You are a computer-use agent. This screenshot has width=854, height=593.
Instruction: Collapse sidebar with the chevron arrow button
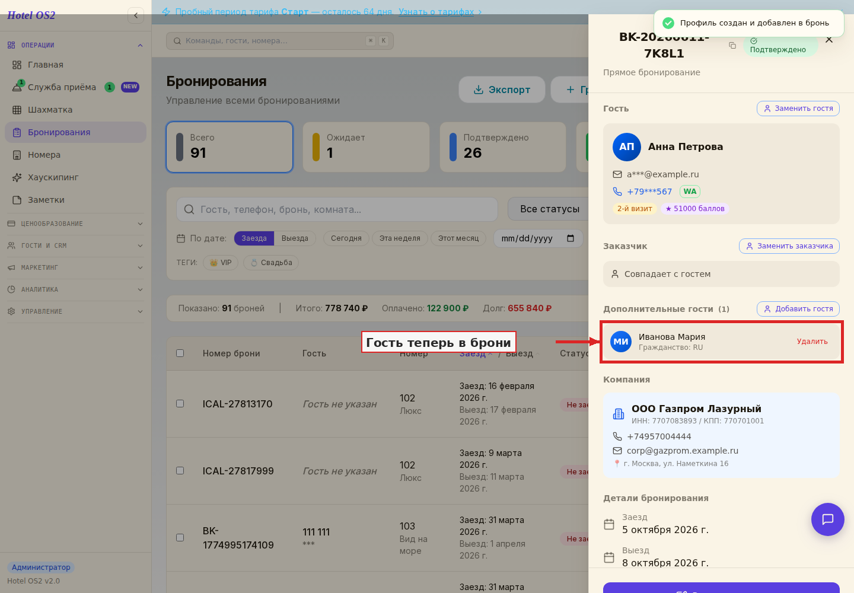click(x=136, y=15)
